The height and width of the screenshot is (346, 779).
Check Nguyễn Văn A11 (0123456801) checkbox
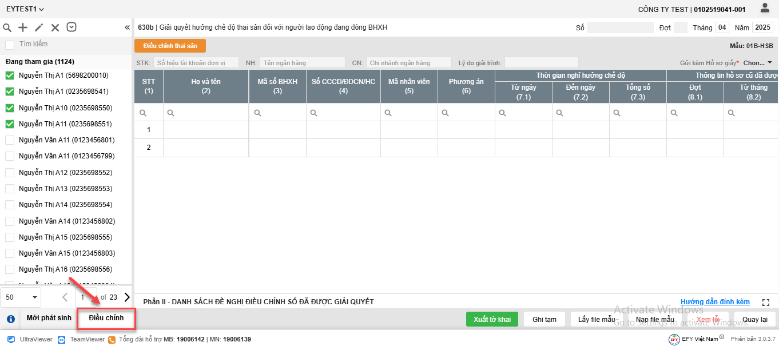tap(10, 140)
